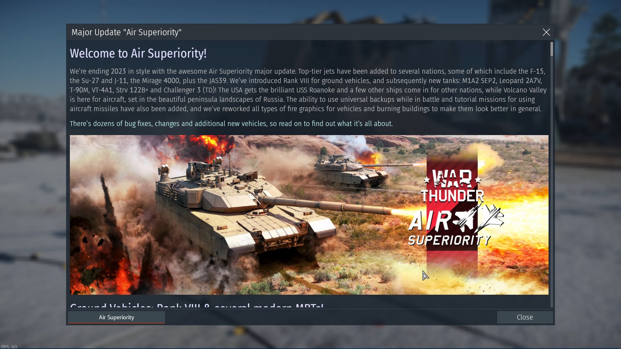Click the red vertical banner stripe behind the logo
This screenshot has width=621, height=349.
452,213
